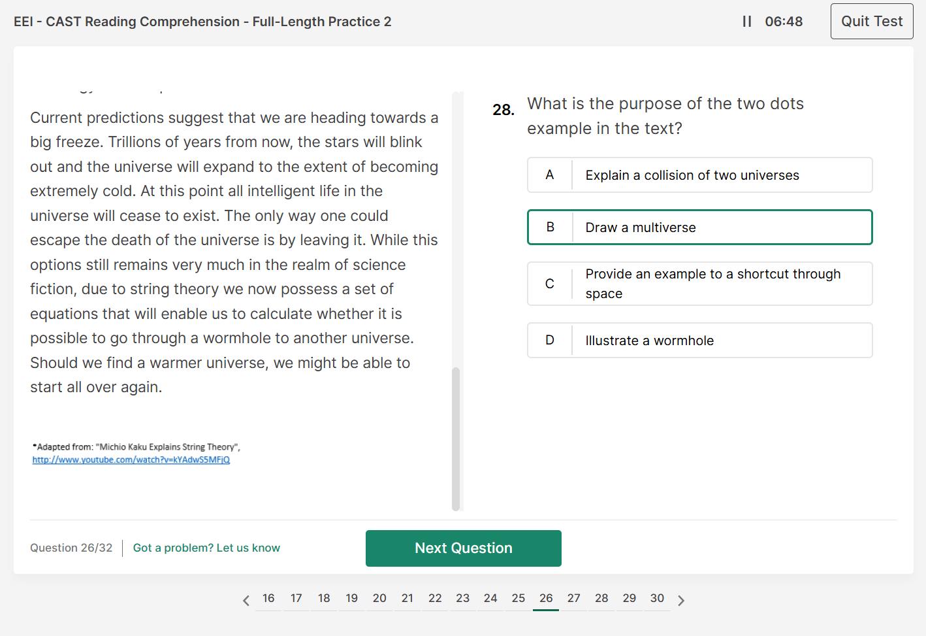Viewport: 926px width, 636px height.
Task: Click the pause icon next to the timer
Action: pos(746,21)
